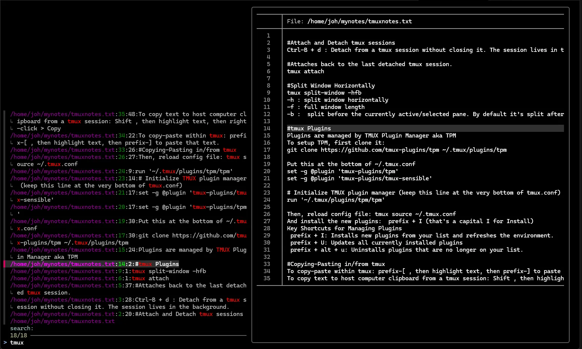The image size is (582, 349).
Task: Click preview line 24 run '~/.tmux/plugins/tpm/tpm'
Action: click(x=336, y=200)
